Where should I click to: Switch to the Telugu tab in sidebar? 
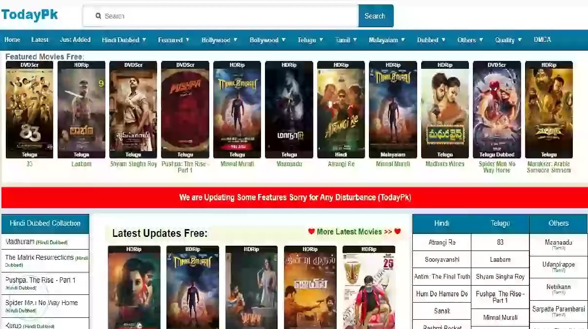[x=500, y=224]
